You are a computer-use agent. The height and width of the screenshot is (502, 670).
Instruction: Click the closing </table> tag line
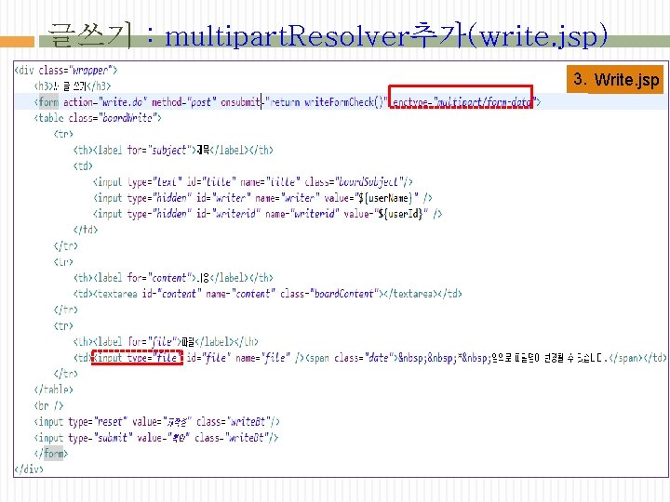point(53,390)
